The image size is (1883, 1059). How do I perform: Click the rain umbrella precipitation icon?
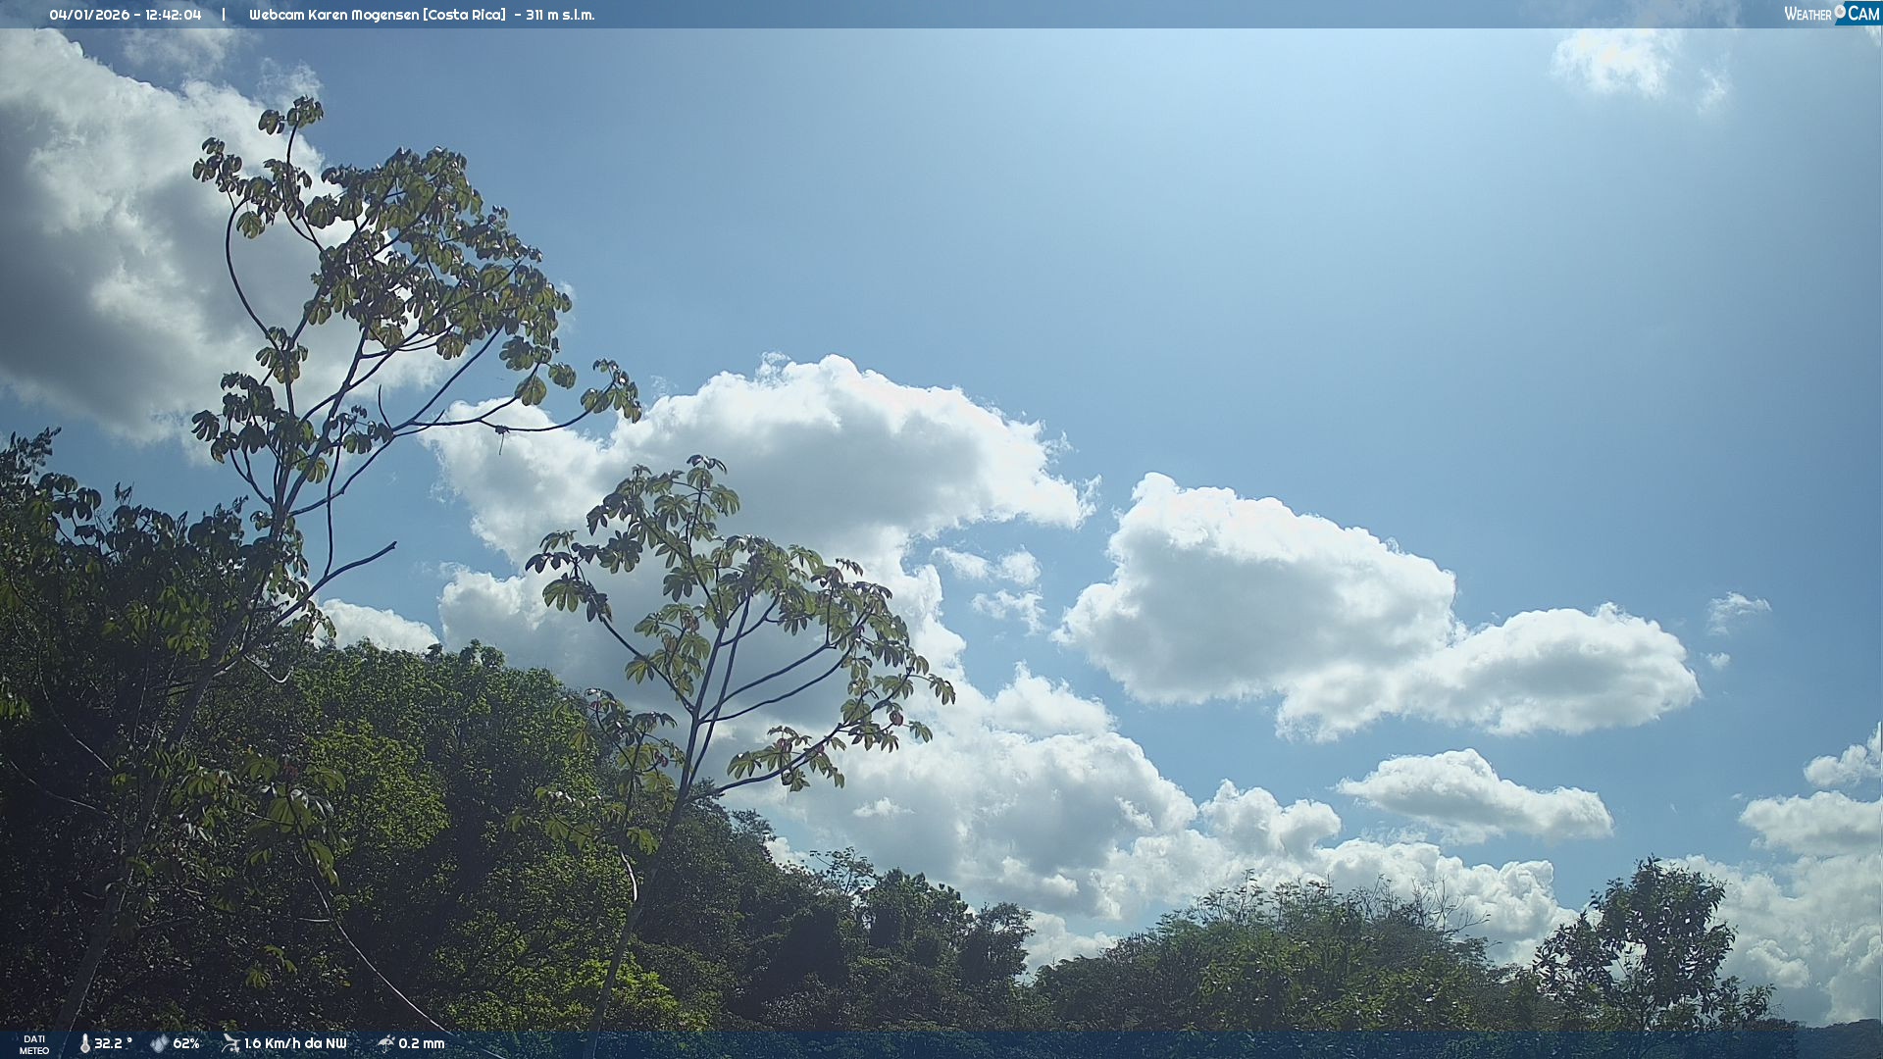click(385, 1043)
